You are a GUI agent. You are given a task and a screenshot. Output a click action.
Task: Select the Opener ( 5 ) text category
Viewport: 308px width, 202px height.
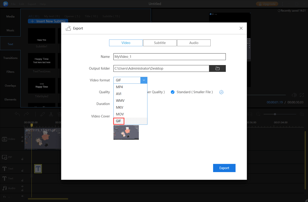click(x=72, y=16)
